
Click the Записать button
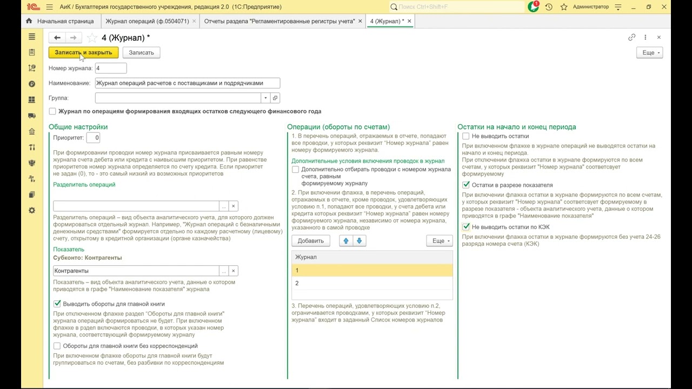point(142,52)
